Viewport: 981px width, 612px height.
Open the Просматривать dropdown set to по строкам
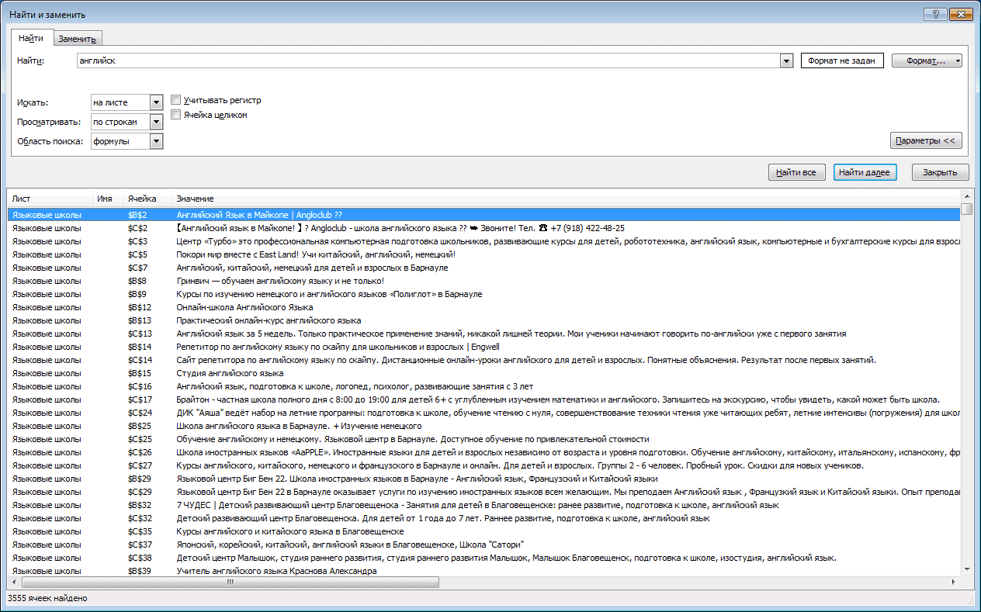tap(156, 122)
